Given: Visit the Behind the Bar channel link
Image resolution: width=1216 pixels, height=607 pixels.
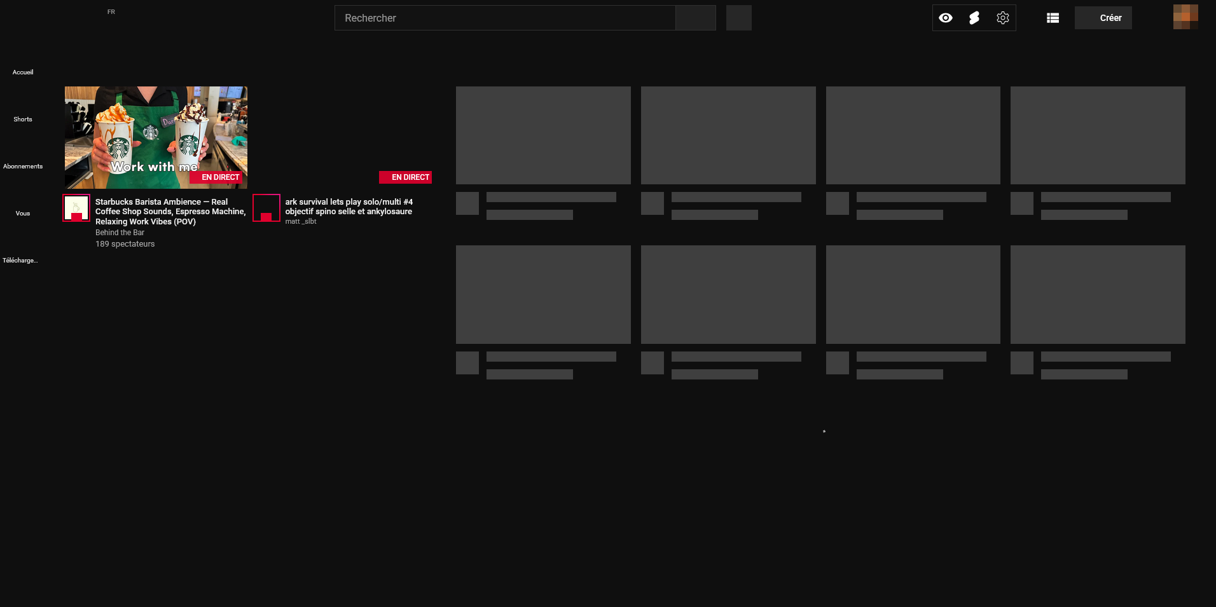Looking at the screenshot, I should 120,233.
